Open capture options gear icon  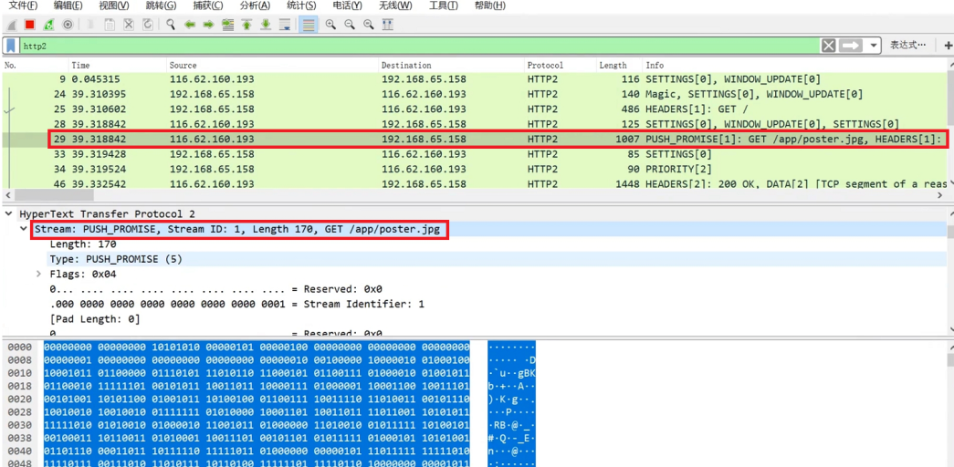(68, 25)
